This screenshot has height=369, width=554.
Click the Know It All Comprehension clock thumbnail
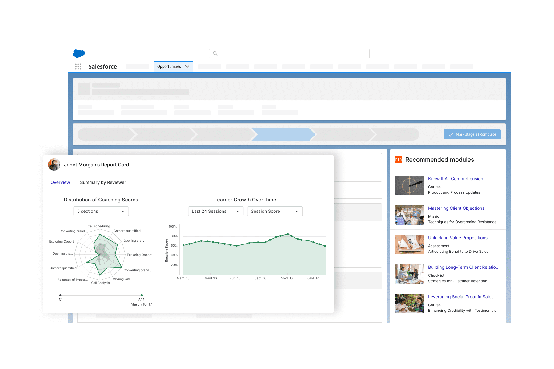[x=409, y=185]
